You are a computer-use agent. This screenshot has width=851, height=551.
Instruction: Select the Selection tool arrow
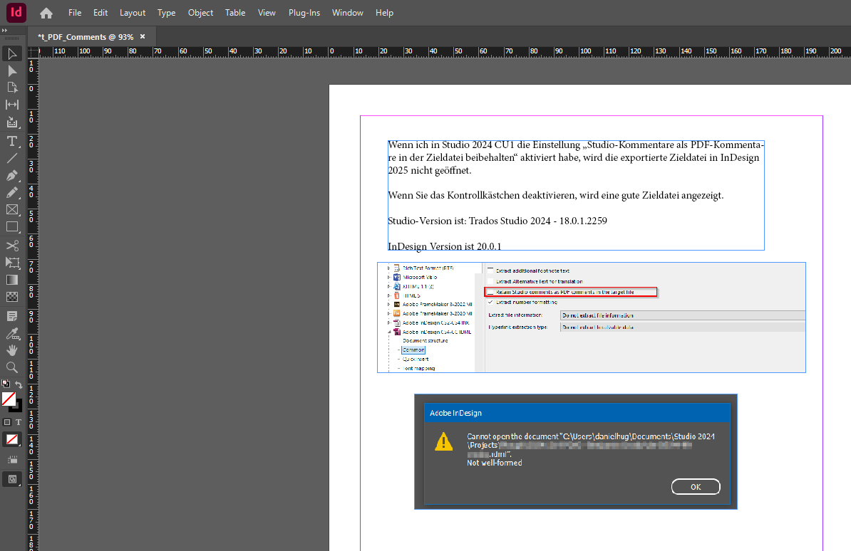tap(12, 53)
